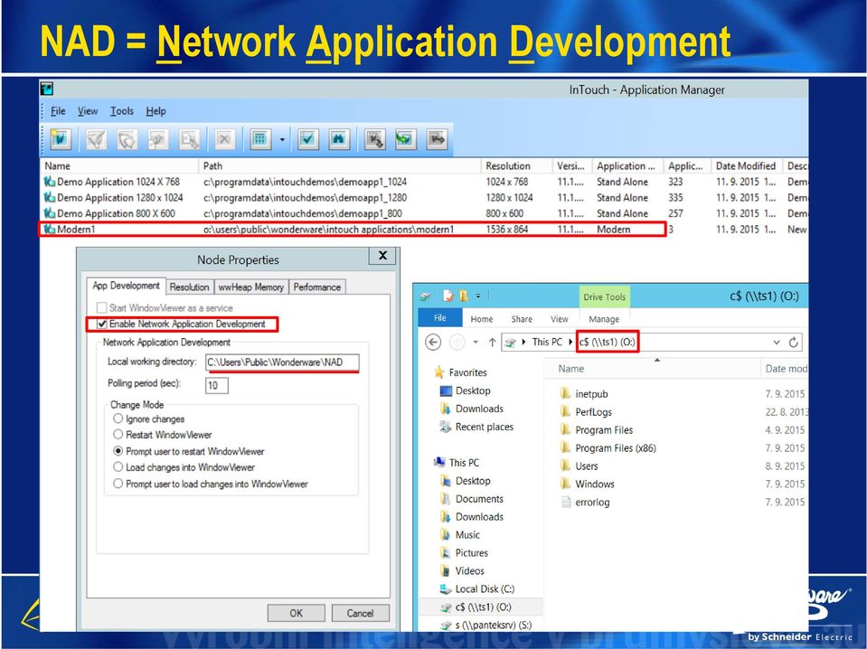Viewport: 867px width, 649px height.
Task: Open the recent locations dropdown arrow
Action: (476, 343)
